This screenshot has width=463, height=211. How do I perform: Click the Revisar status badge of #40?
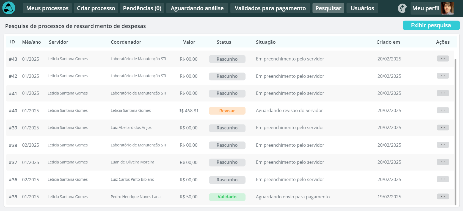(x=227, y=111)
